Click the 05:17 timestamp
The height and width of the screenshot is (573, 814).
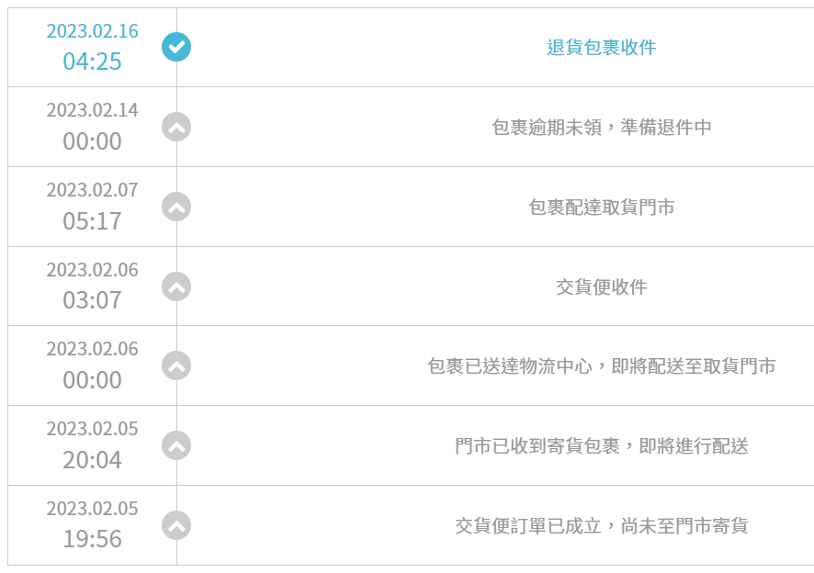pos(93,221)
